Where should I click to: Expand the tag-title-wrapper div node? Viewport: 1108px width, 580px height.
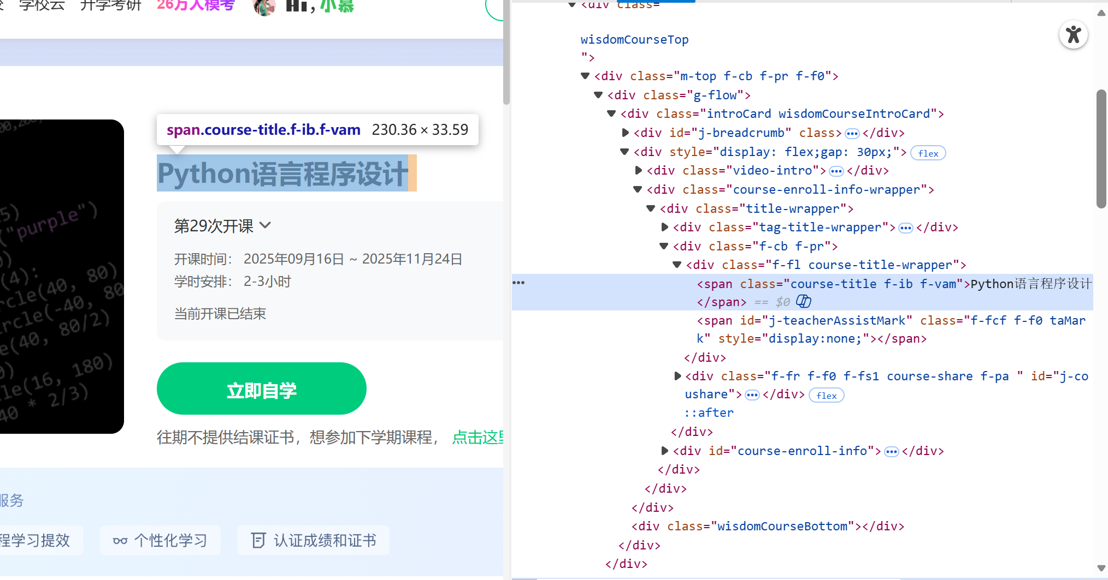664,227
